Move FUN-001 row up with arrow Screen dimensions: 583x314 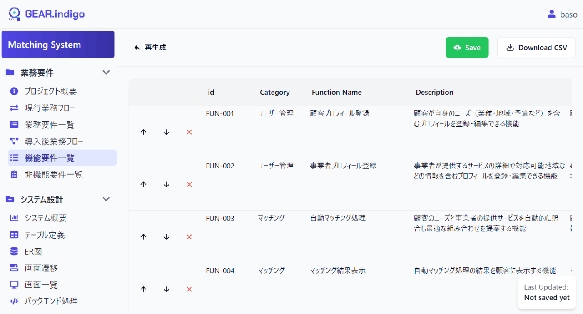point(144,132)
